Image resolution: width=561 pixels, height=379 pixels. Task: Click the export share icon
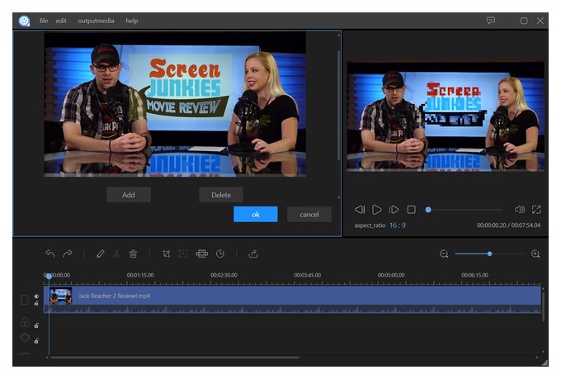click(253, 254)
